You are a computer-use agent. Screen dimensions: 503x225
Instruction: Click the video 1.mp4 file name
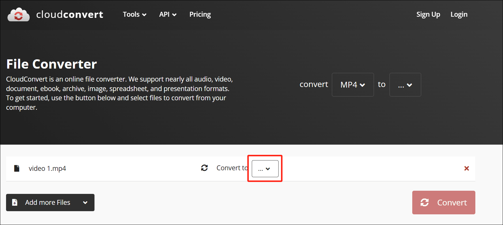tap(47, 169)
